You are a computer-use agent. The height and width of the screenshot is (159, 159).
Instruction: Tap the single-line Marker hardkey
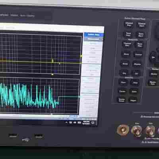[154, 74]
